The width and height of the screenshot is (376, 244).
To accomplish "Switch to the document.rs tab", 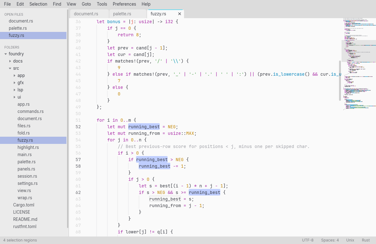I will pyautogui.click(x=89, y=14).
